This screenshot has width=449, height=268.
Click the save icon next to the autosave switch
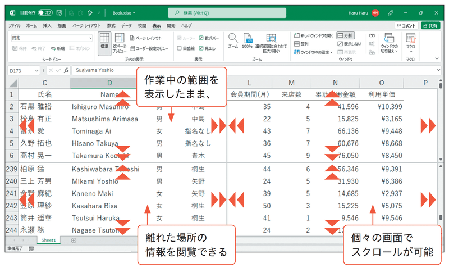pos(59,13)
